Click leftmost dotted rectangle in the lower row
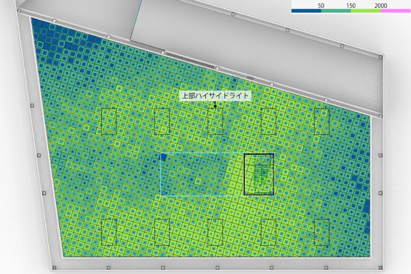This screenshot has width=411, height=274. pyautogui.click(x=109, y=232)
